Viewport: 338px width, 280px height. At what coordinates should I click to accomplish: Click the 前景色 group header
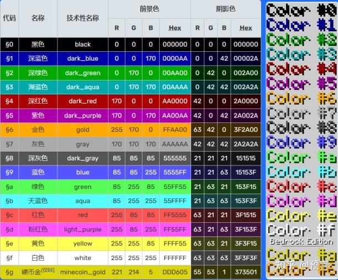pyautogui.click(x=149, y=9)
